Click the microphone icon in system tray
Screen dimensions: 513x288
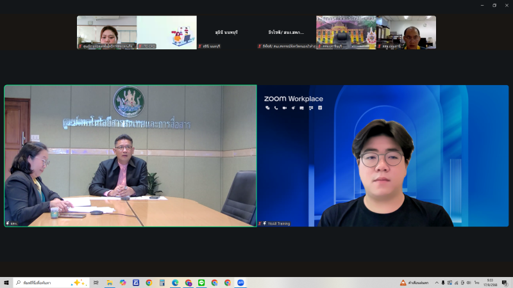pyautogui.click(x=442, y=282)
